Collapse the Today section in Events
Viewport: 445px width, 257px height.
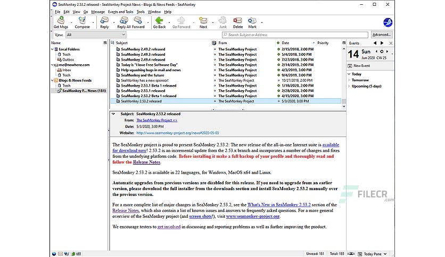[x=349, y=74]
